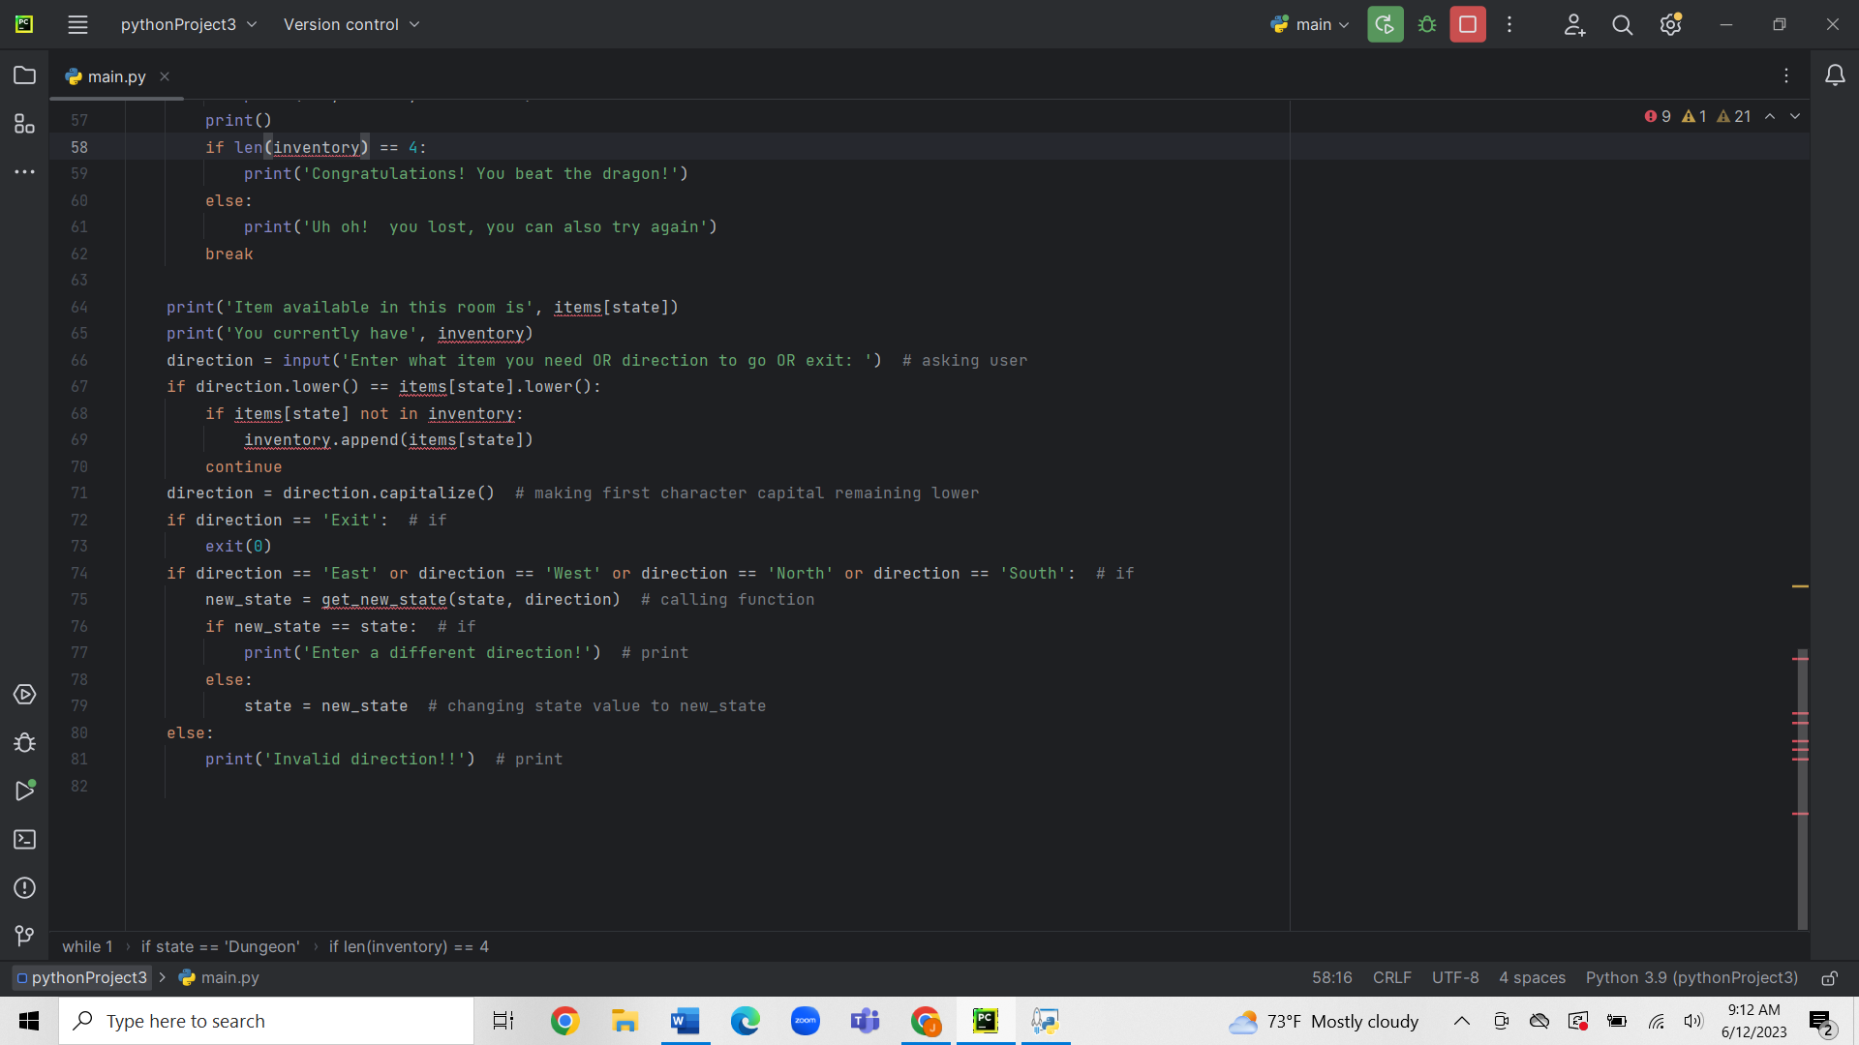Open the Structure tool window
The width and height of the screenshot is (1859, 1045).
(25, 124)
